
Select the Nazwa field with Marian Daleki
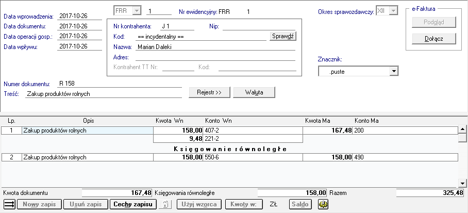(x=214, y=47)
